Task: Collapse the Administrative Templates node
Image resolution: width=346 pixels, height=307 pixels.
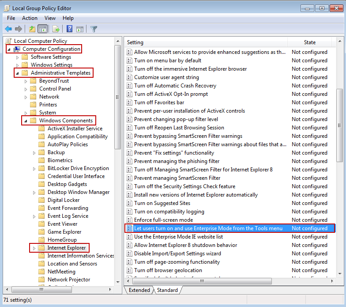Action: [17, 73]
